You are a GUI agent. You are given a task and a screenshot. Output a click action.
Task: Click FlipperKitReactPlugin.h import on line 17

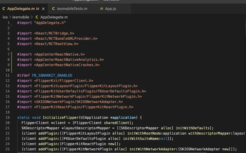(84, 107)
